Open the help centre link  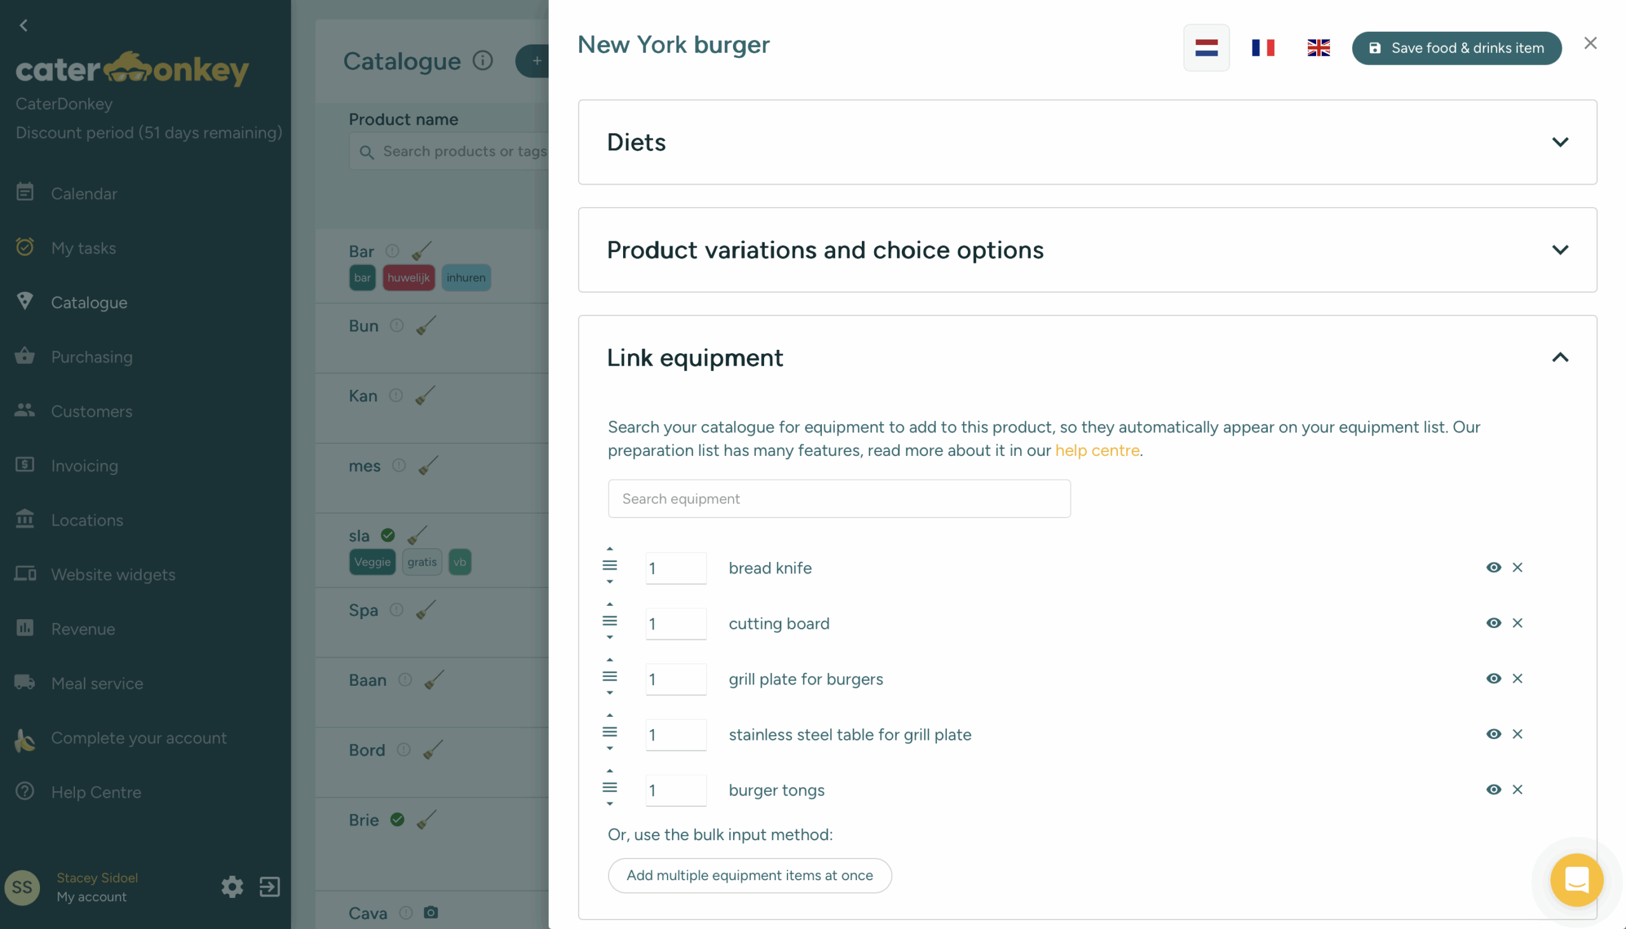pyautogui.click(x=1096, y=450)
